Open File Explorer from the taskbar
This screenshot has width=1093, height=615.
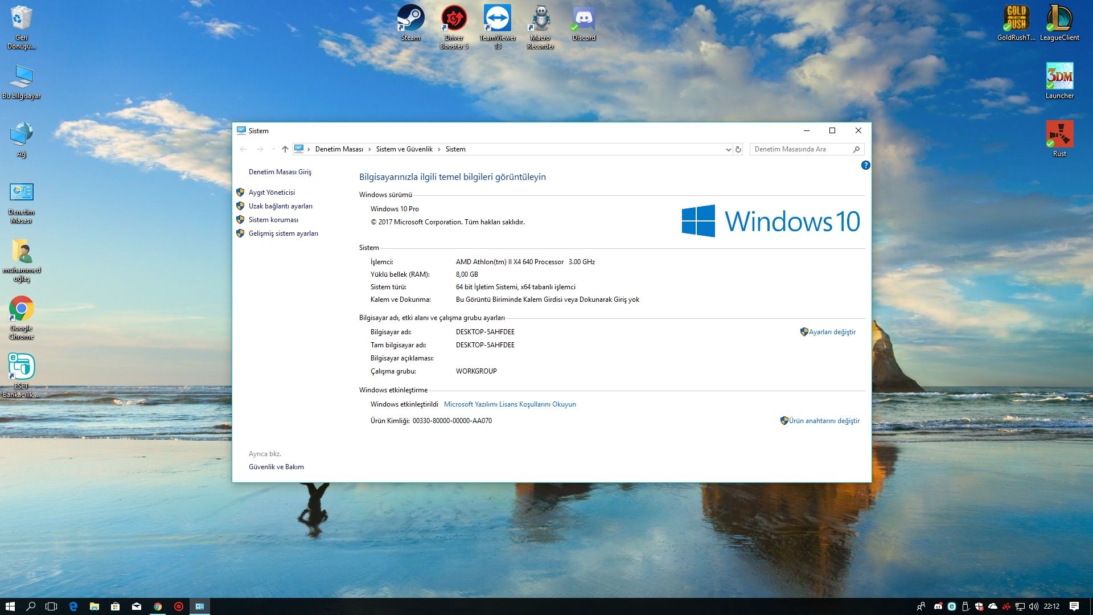coord(94,606)
